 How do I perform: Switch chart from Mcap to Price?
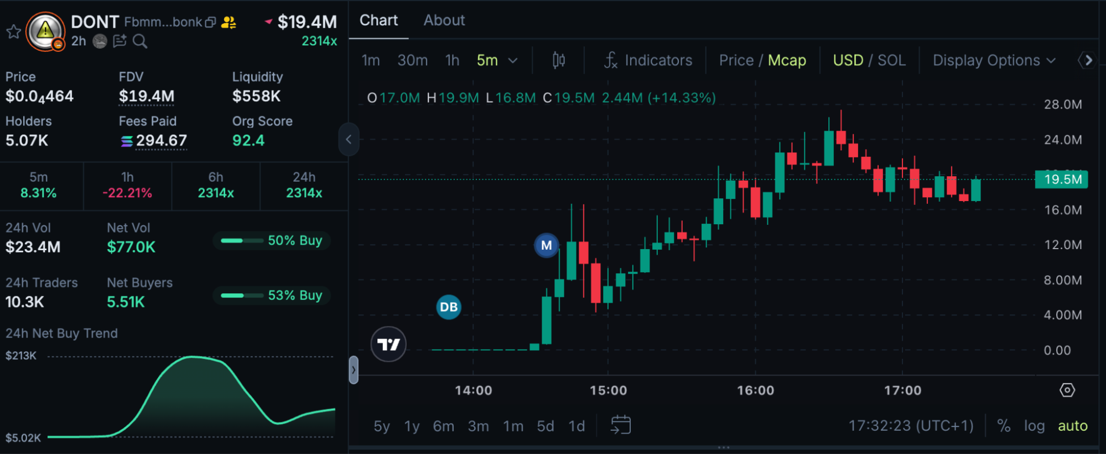(x=736, y=60)
